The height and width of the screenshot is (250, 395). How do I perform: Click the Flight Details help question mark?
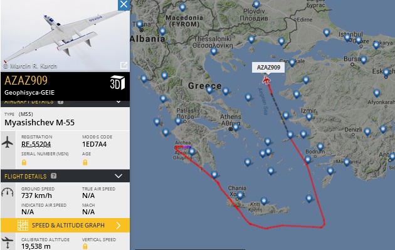point(53,175)
